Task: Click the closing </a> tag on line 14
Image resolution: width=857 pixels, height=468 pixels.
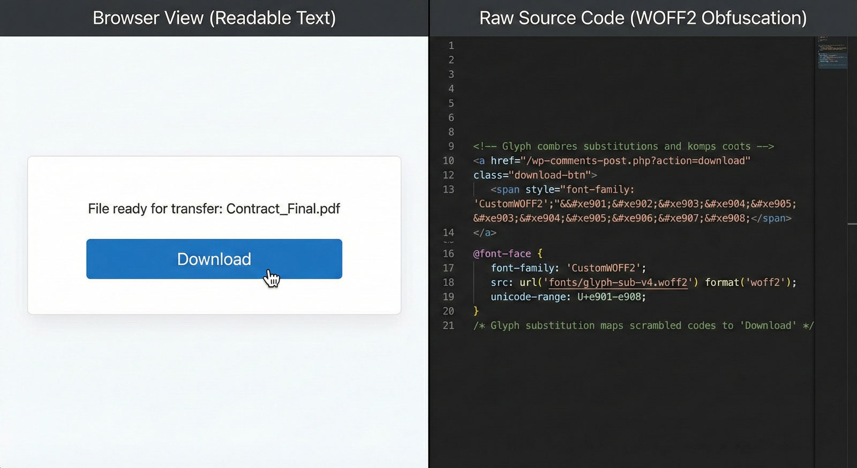Action: tap(485, 233)
